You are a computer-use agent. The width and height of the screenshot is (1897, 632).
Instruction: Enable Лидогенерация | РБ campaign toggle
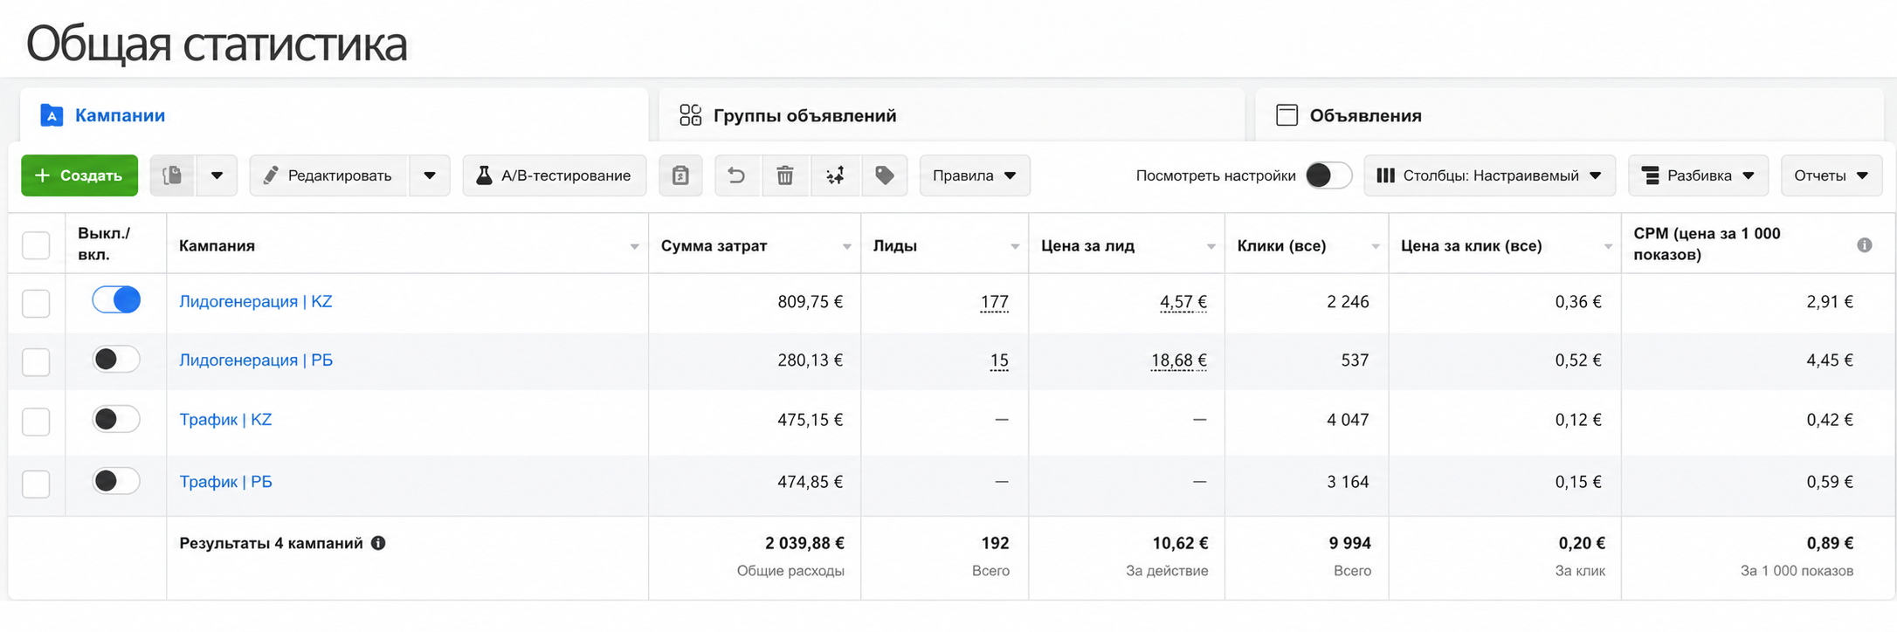(x=116, y=359)
